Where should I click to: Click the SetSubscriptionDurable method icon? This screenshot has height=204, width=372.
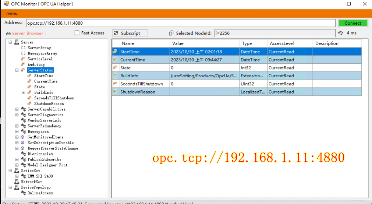(x=22, y=143)
